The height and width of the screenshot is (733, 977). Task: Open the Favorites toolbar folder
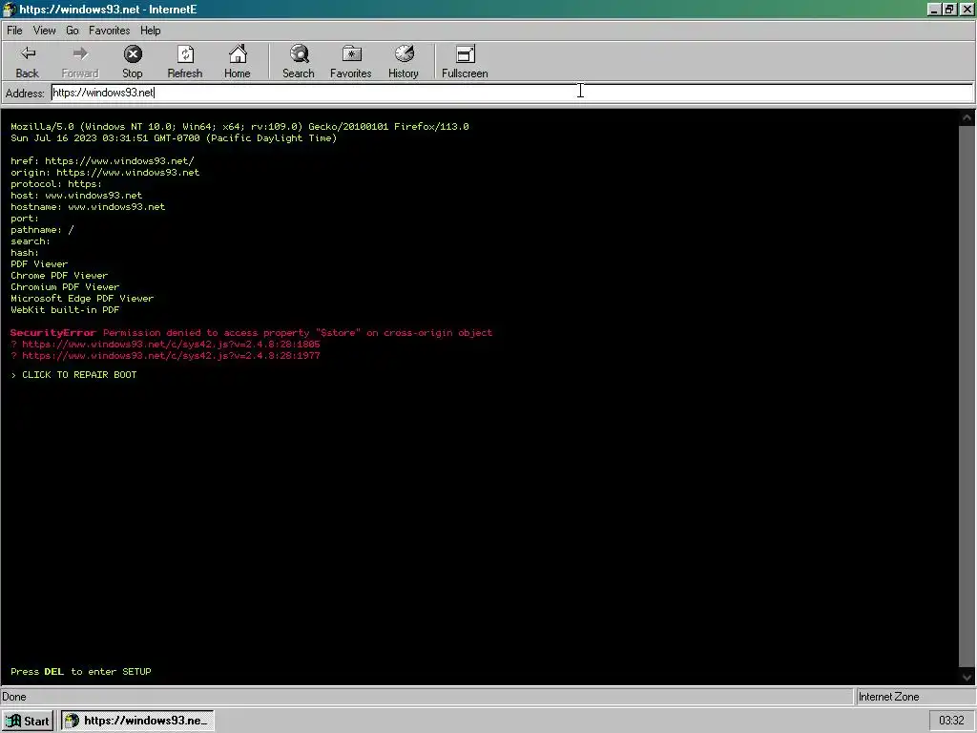click(x=351, y=62)
